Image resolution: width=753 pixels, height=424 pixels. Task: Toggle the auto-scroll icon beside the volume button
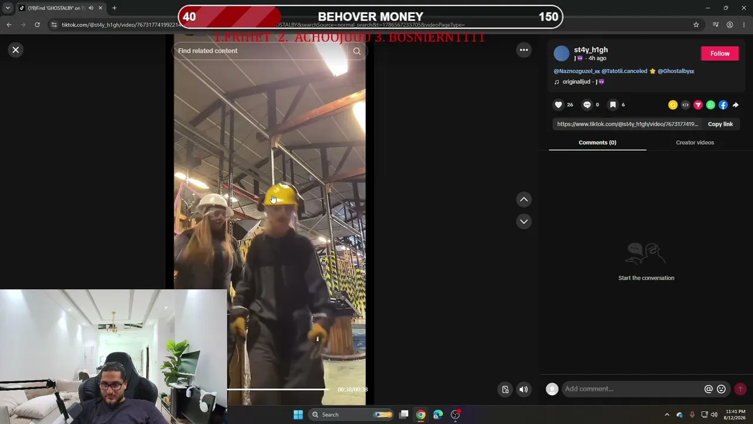[505, 389]
